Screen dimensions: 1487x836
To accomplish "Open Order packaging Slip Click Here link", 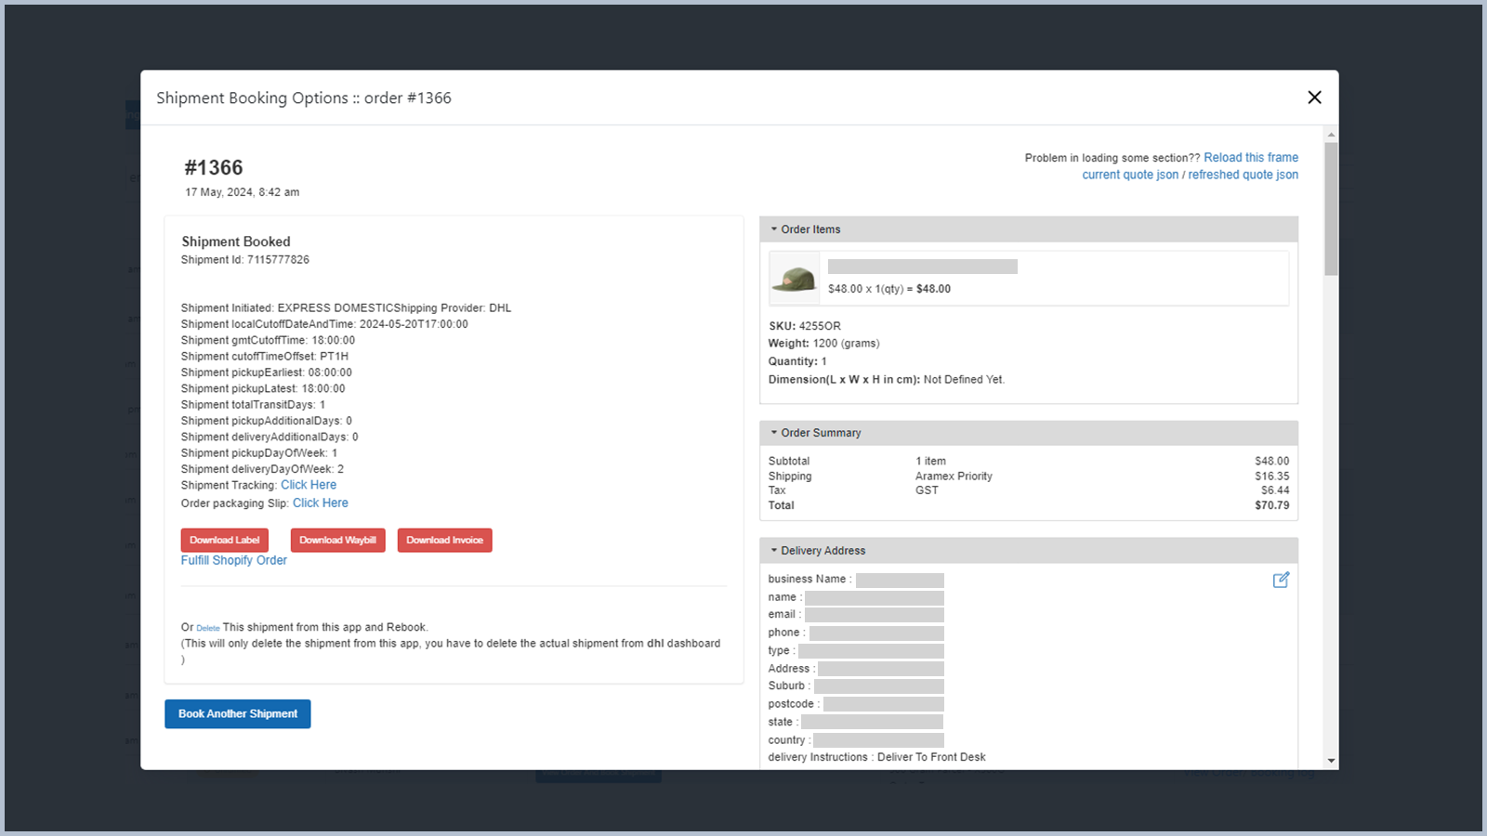I will click(x=321, y=503).
